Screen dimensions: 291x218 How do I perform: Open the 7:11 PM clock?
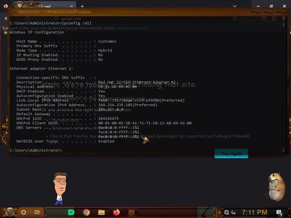(x=255, y=212)
